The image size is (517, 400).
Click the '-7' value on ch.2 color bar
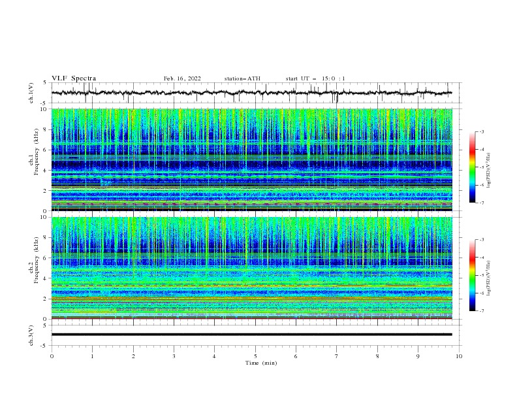click(481, 311)
